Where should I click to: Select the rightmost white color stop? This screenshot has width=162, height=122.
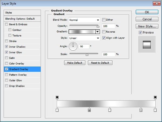[x=155, y=110]
